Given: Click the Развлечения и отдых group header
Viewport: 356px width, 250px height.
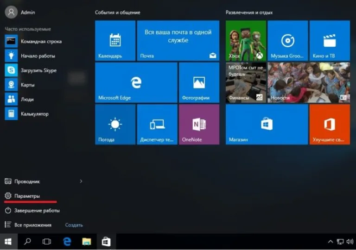Looking at the screenshot, I should (249, 12).
